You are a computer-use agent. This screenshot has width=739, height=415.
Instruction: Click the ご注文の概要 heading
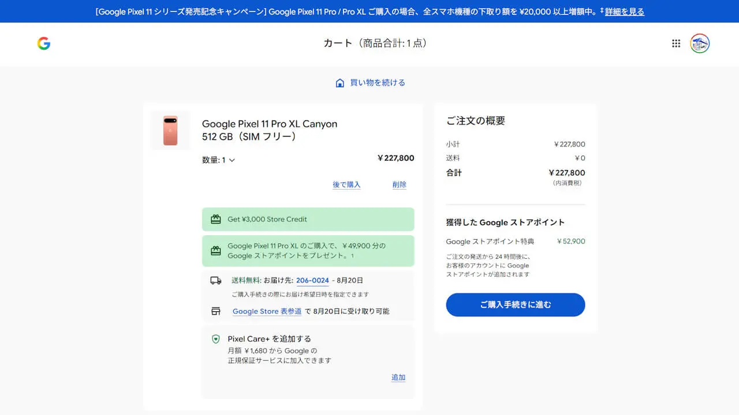(x=476, y=121)
